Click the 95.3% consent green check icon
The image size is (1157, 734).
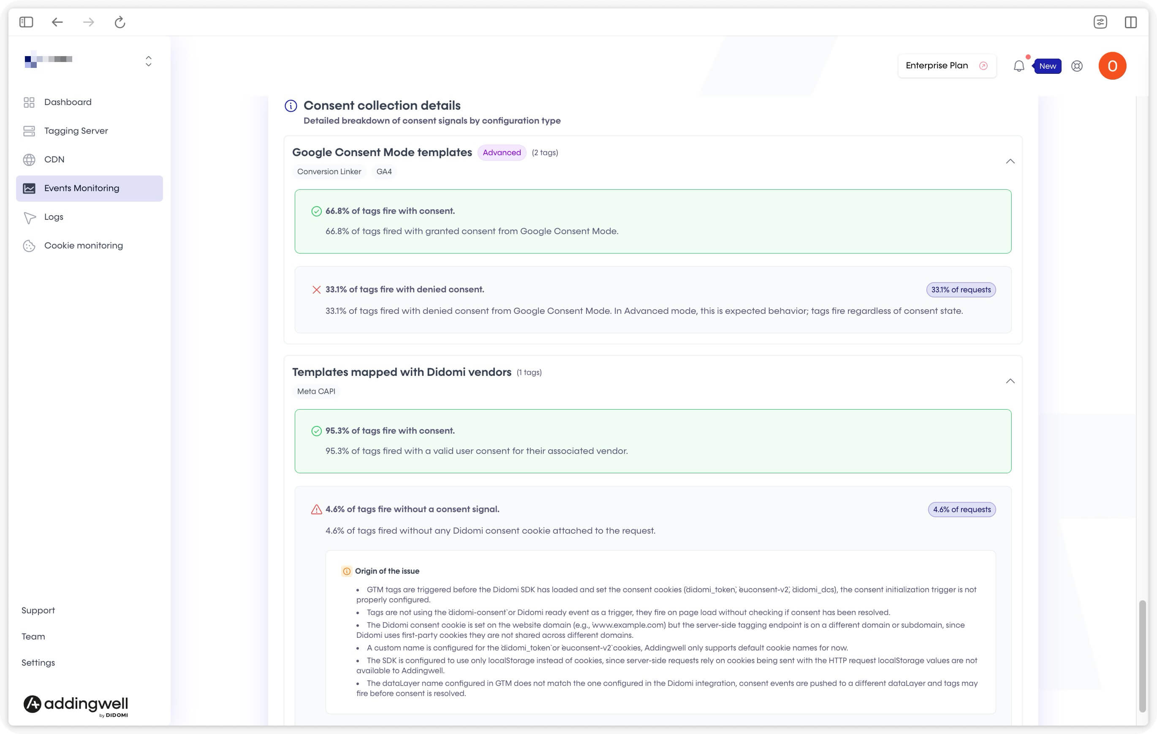click(316, 431)
